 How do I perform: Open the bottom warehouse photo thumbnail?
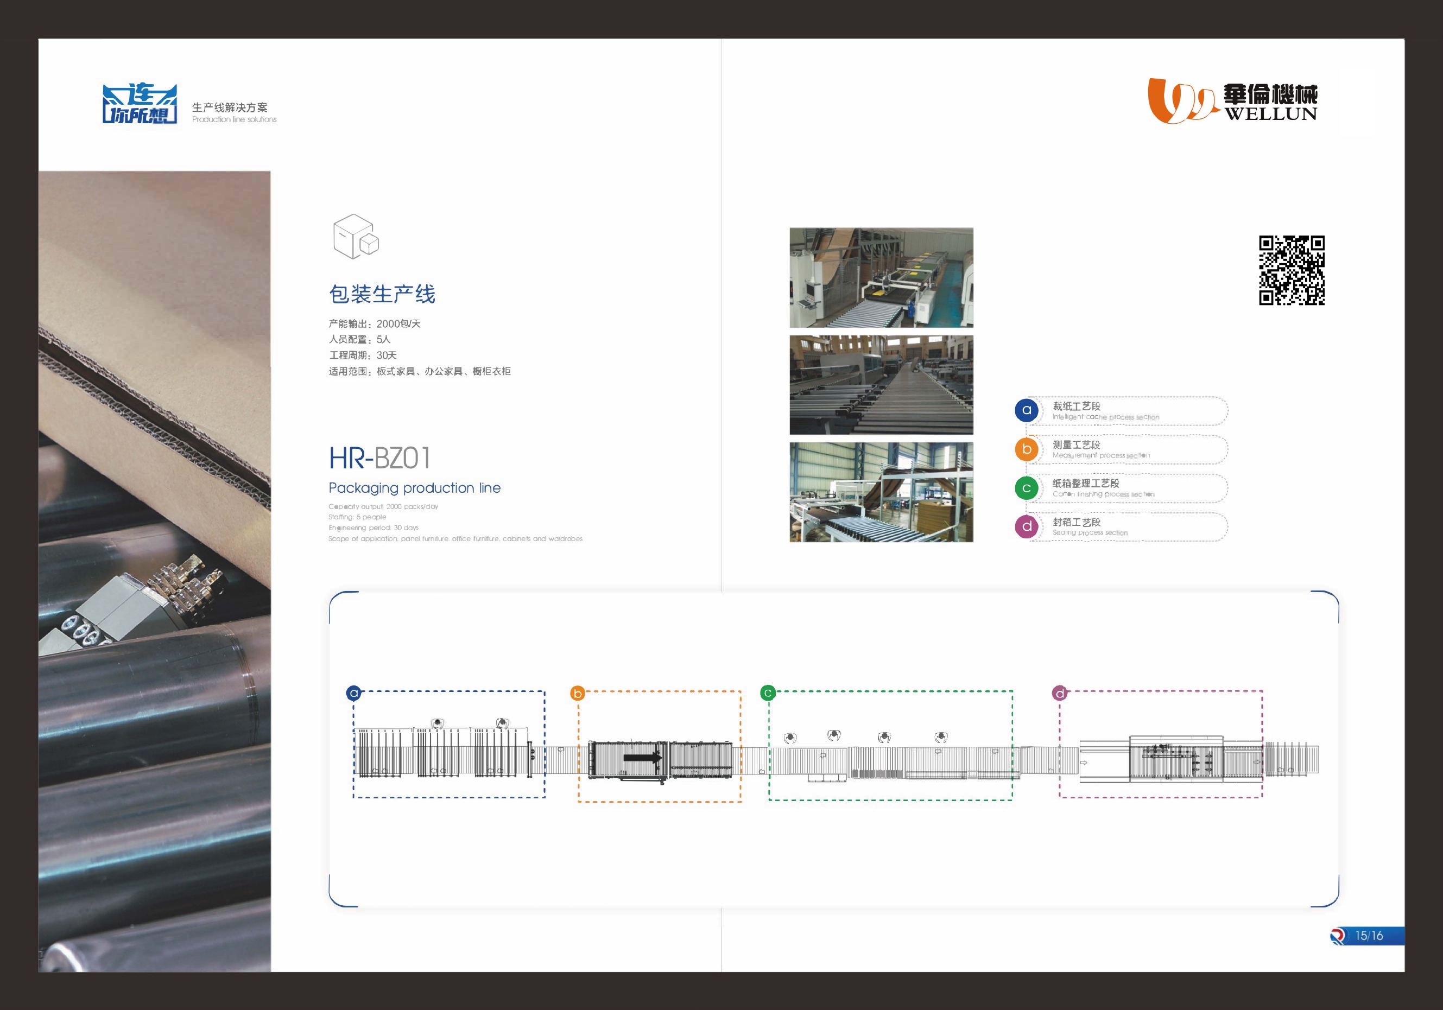coord(881,492)
